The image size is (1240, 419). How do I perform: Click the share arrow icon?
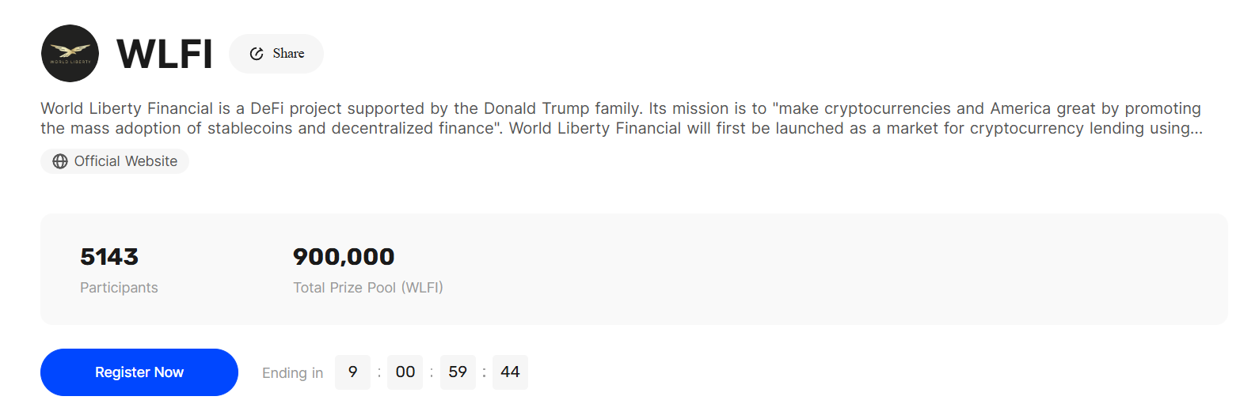tap(257, 54)
